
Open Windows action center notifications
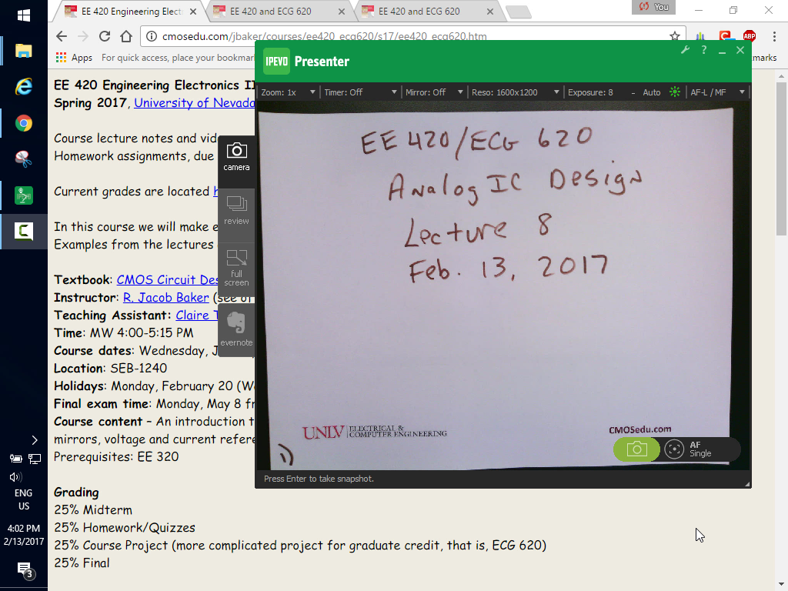(x=25, y=570)
